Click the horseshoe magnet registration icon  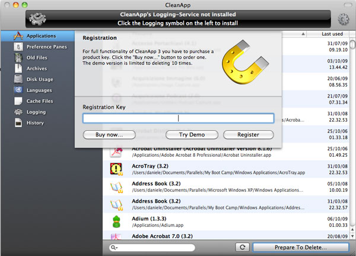(246, 62)
